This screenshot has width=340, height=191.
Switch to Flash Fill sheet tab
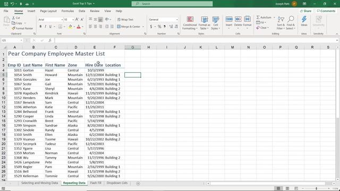coord(96,183)
